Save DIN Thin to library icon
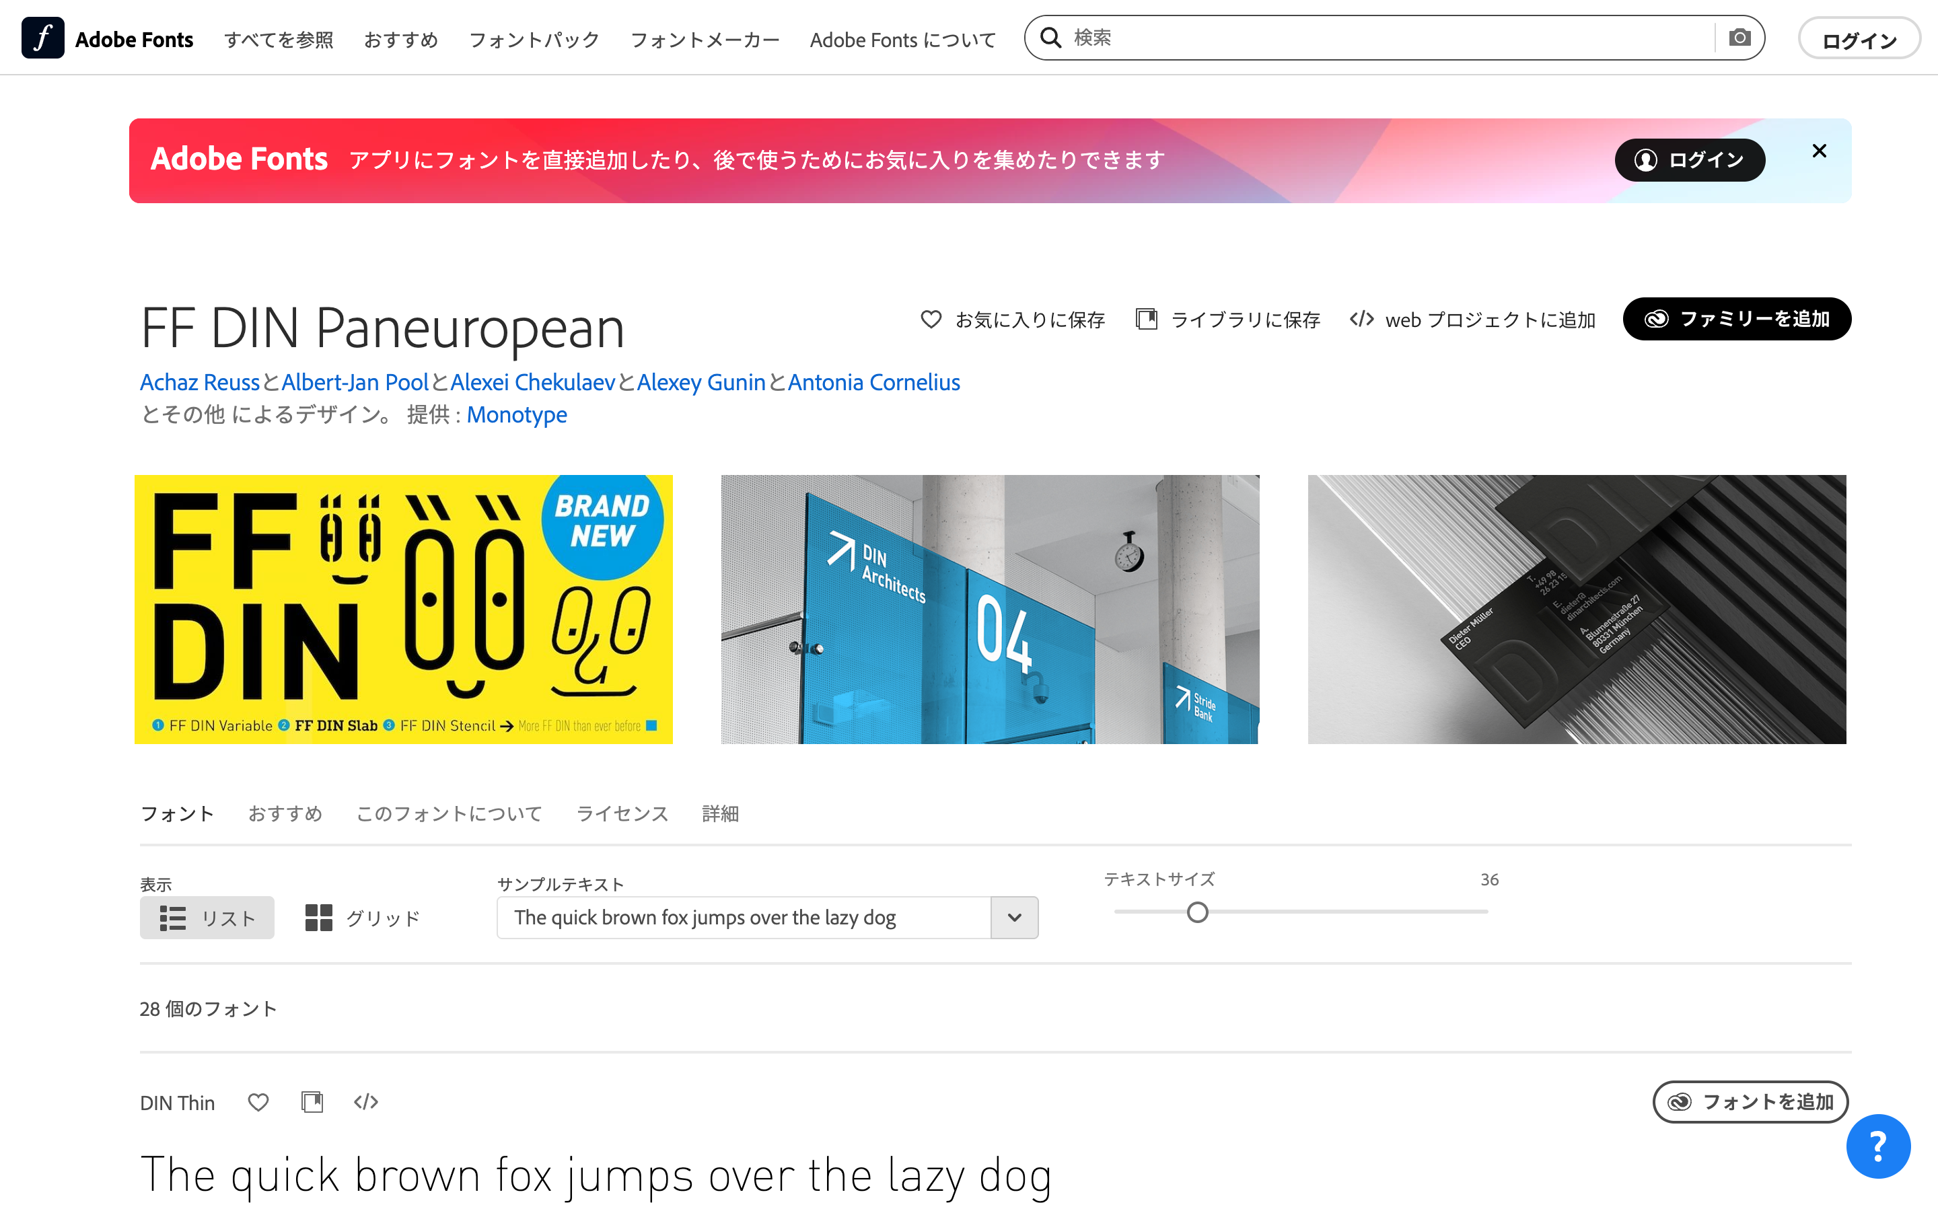 click(x=312, y=1102)
